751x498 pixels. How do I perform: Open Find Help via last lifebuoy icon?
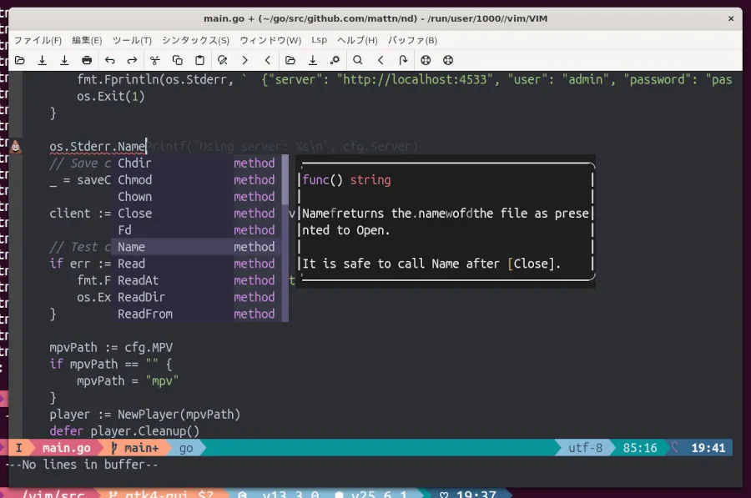click(448, 60)
